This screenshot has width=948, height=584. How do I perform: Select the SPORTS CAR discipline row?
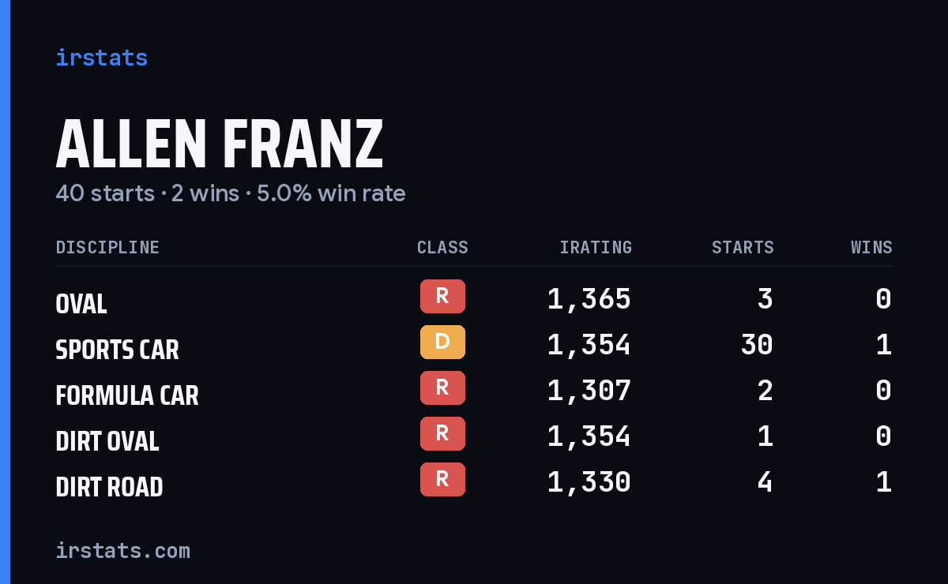pos(474,345)
